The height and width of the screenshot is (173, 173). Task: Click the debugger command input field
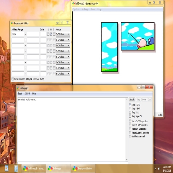[73, 163]
